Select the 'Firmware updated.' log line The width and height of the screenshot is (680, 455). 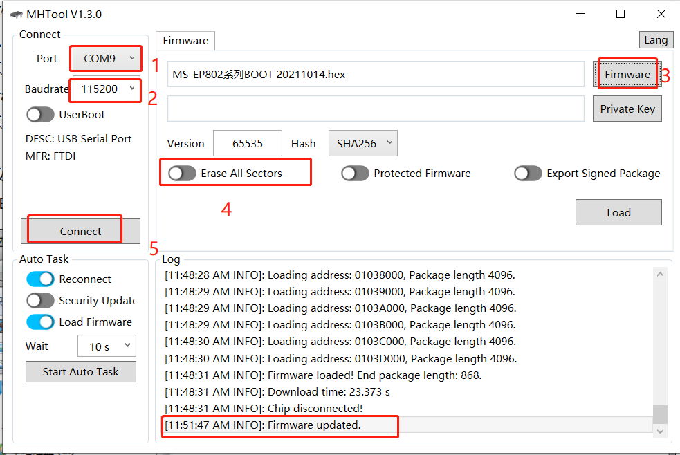[407, 425]
